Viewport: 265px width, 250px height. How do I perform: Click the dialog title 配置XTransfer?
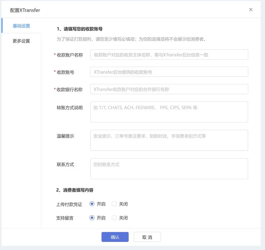click(x=25, y=10)
